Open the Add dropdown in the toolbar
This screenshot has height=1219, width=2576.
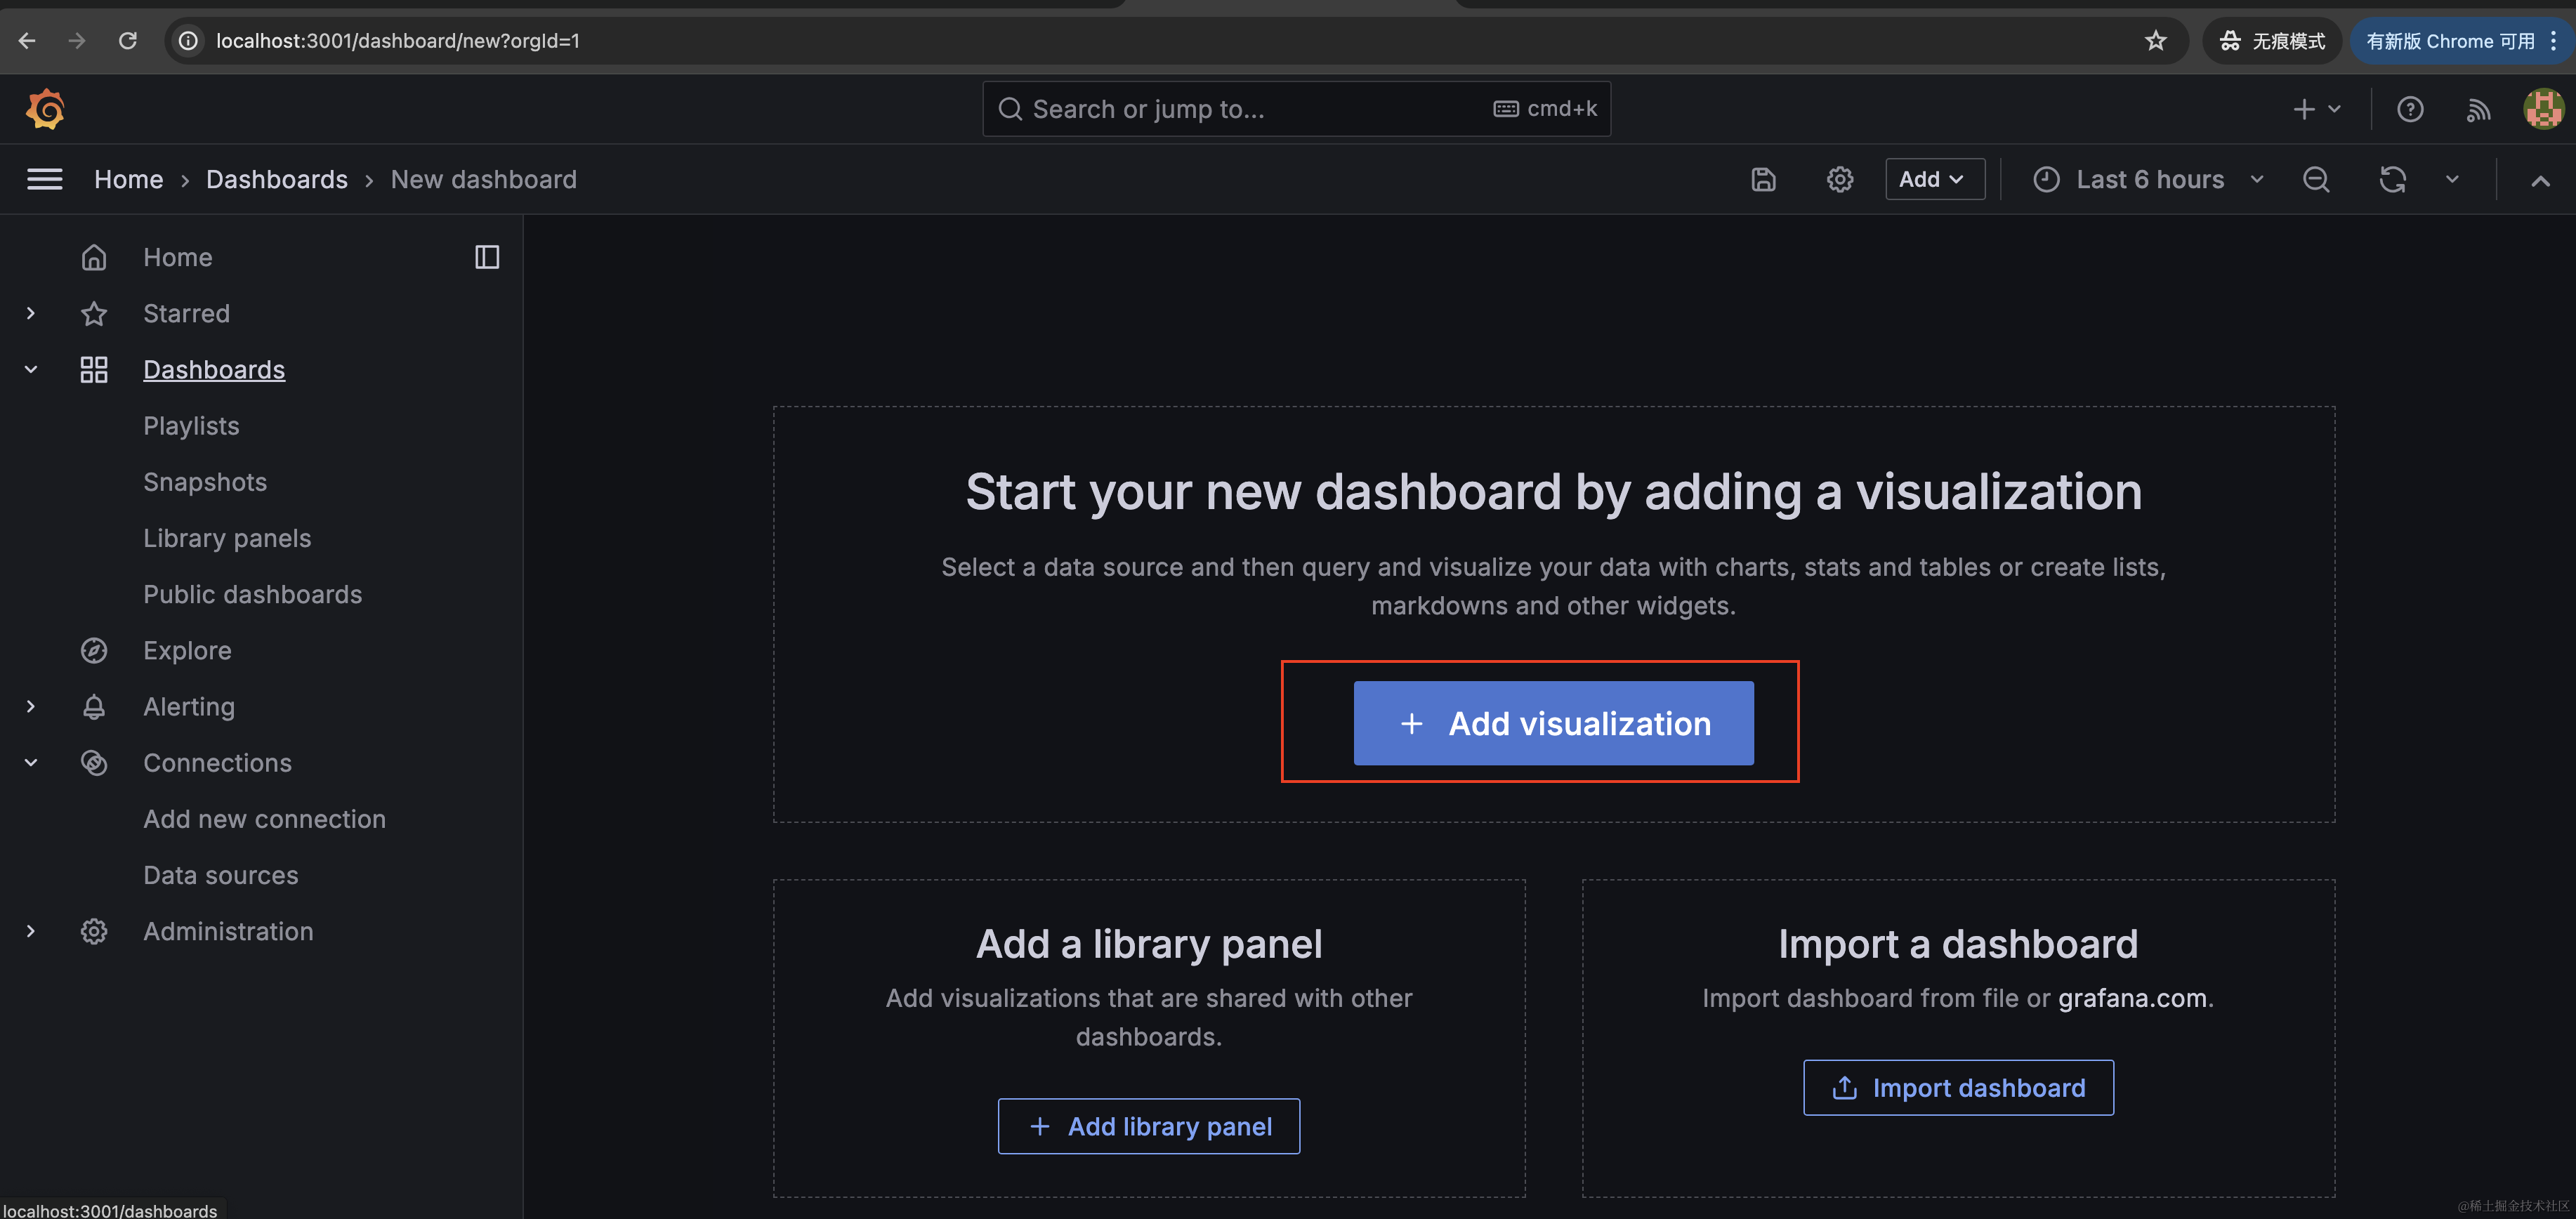(1933, 180)
